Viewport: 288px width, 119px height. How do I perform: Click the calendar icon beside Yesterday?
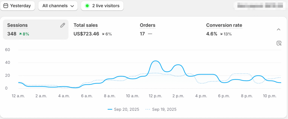[x=6, y=6]
